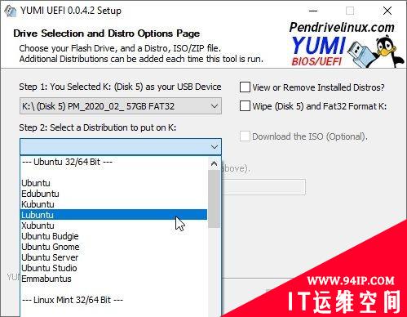Click the scroll-up arrow in distribution list

tap(214, 163)
